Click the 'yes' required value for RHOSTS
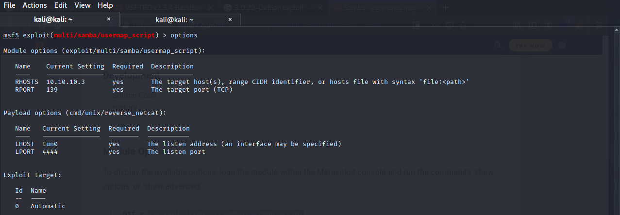Image resolution: width=620 pixels, height=215 pixels. tap(118, 82)
